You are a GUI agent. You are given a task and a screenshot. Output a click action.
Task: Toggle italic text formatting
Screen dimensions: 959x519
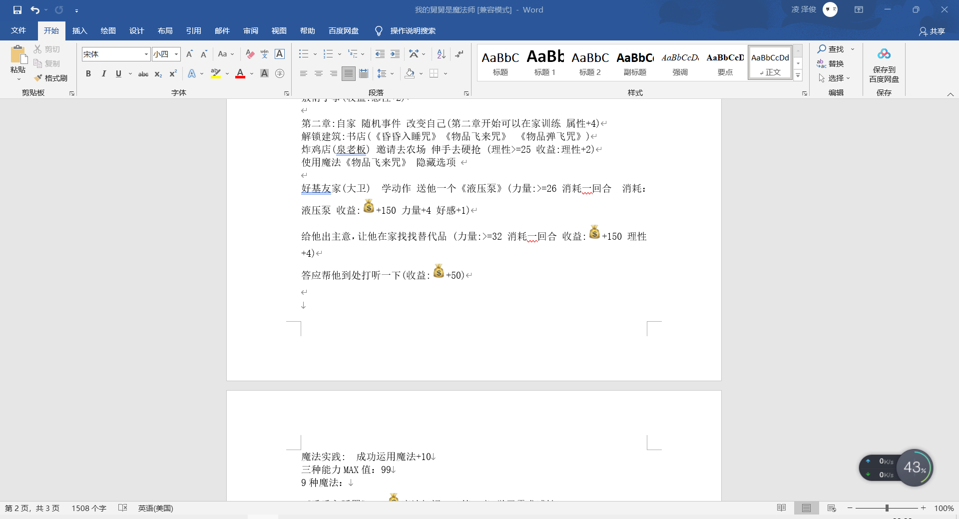(x=103, y=73)
